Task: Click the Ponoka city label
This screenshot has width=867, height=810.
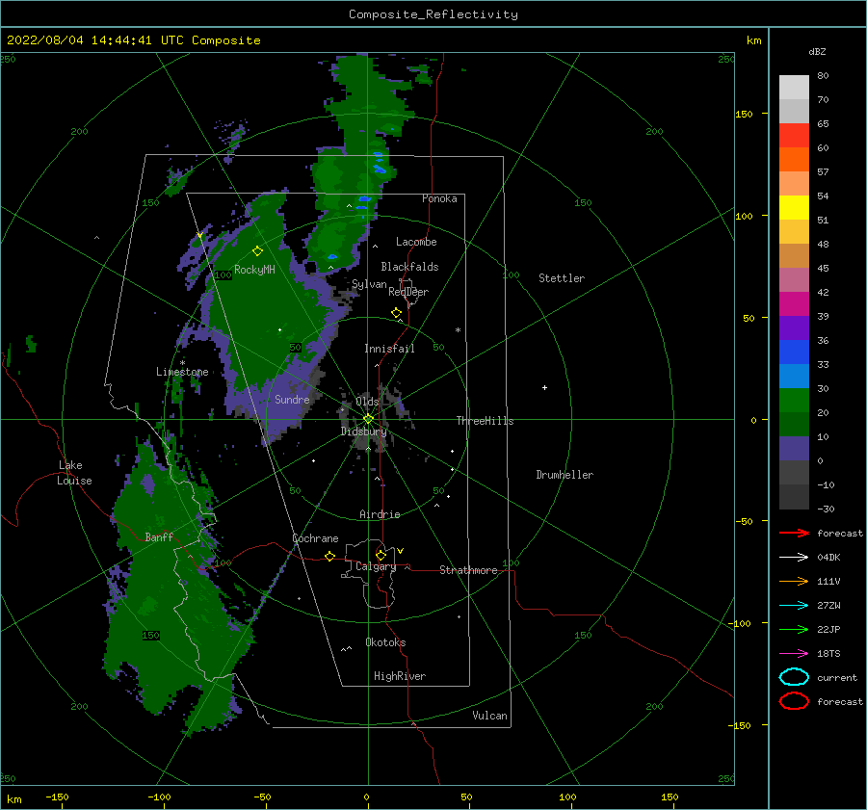Action: [x=439, y=198]
